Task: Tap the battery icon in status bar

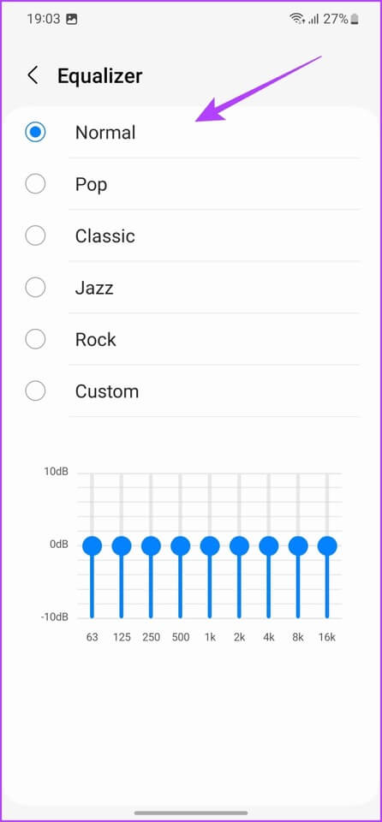Action: (355, 20)
